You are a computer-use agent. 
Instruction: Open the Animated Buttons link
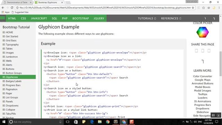pyautogui.click(x=203, y=83)
